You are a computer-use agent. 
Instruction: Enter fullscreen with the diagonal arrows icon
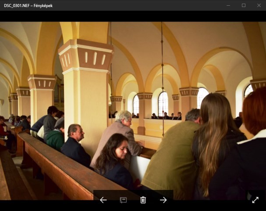point(255,200)
